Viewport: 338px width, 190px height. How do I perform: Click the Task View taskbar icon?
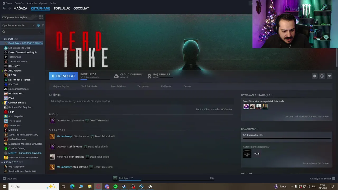tap(63, 187)
